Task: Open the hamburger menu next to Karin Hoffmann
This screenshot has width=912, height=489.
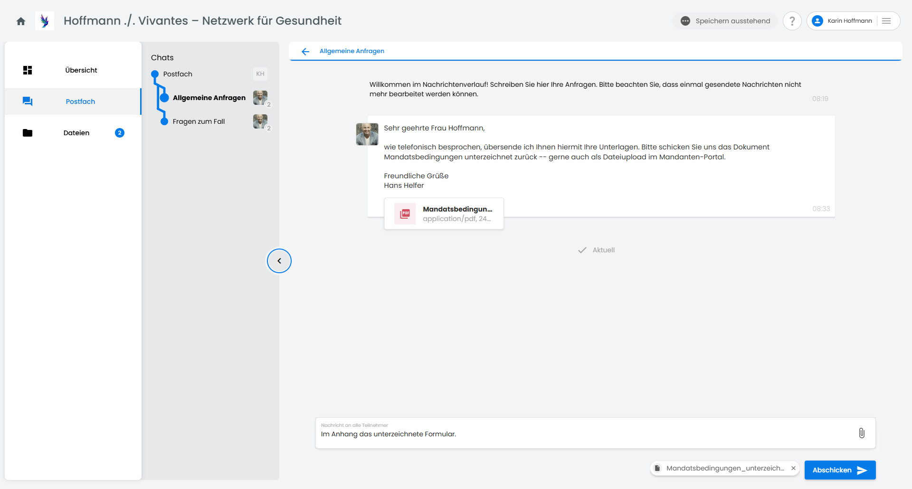Action: tap(886, 21)
